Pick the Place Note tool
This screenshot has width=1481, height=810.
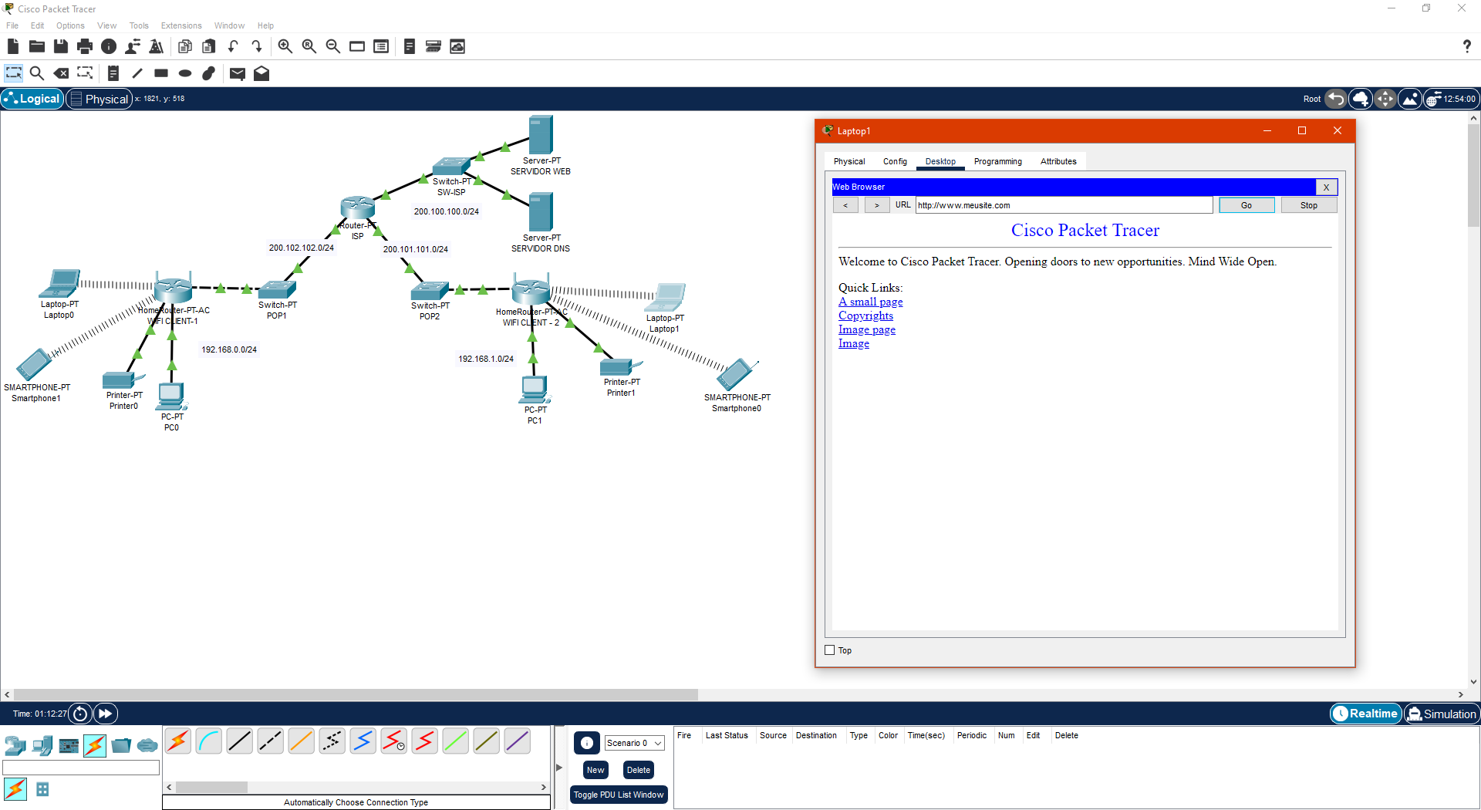(x=113, y=73)
